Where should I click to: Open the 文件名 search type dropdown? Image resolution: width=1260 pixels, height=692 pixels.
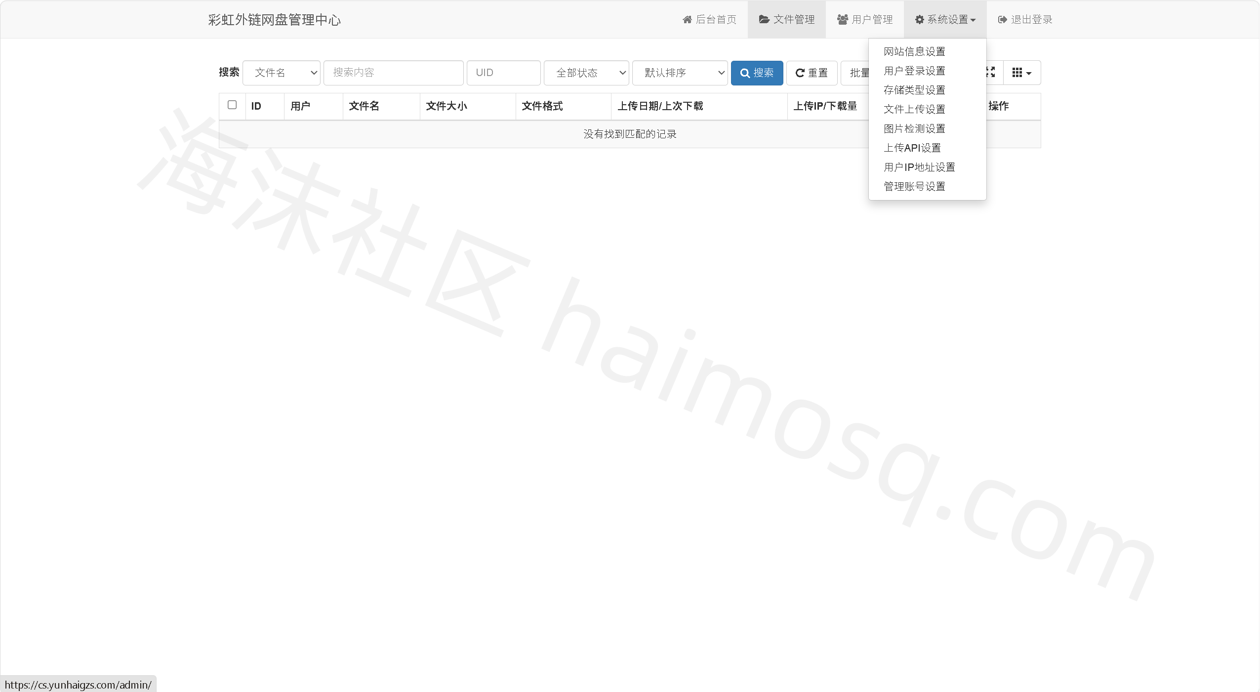coord(282,73)
